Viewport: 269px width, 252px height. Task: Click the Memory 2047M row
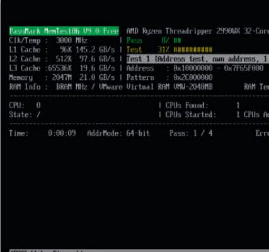62,77
